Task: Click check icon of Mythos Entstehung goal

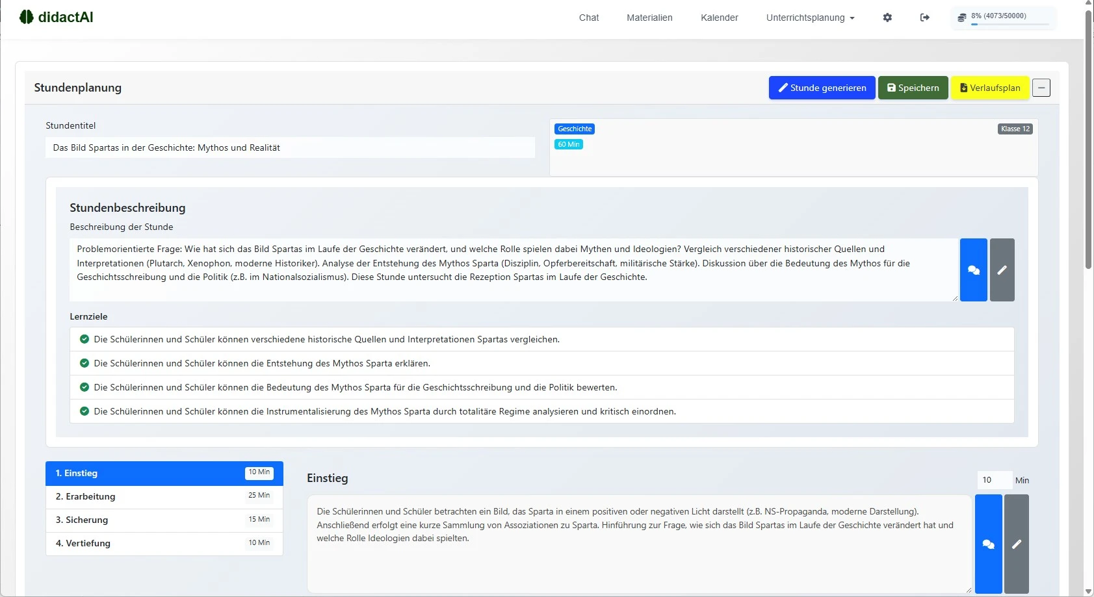Action: 84,363
